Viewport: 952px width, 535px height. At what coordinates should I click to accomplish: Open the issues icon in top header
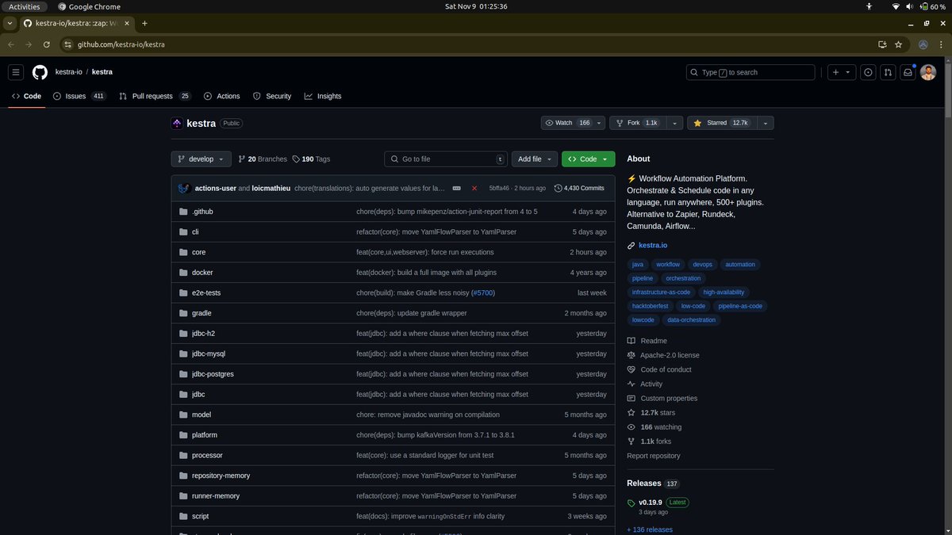[868, 72]
